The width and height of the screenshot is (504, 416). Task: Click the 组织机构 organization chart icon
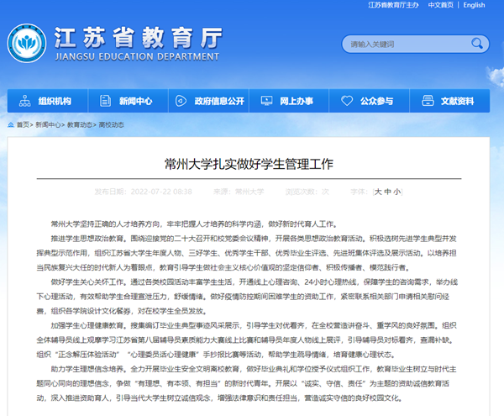point(26,101)
